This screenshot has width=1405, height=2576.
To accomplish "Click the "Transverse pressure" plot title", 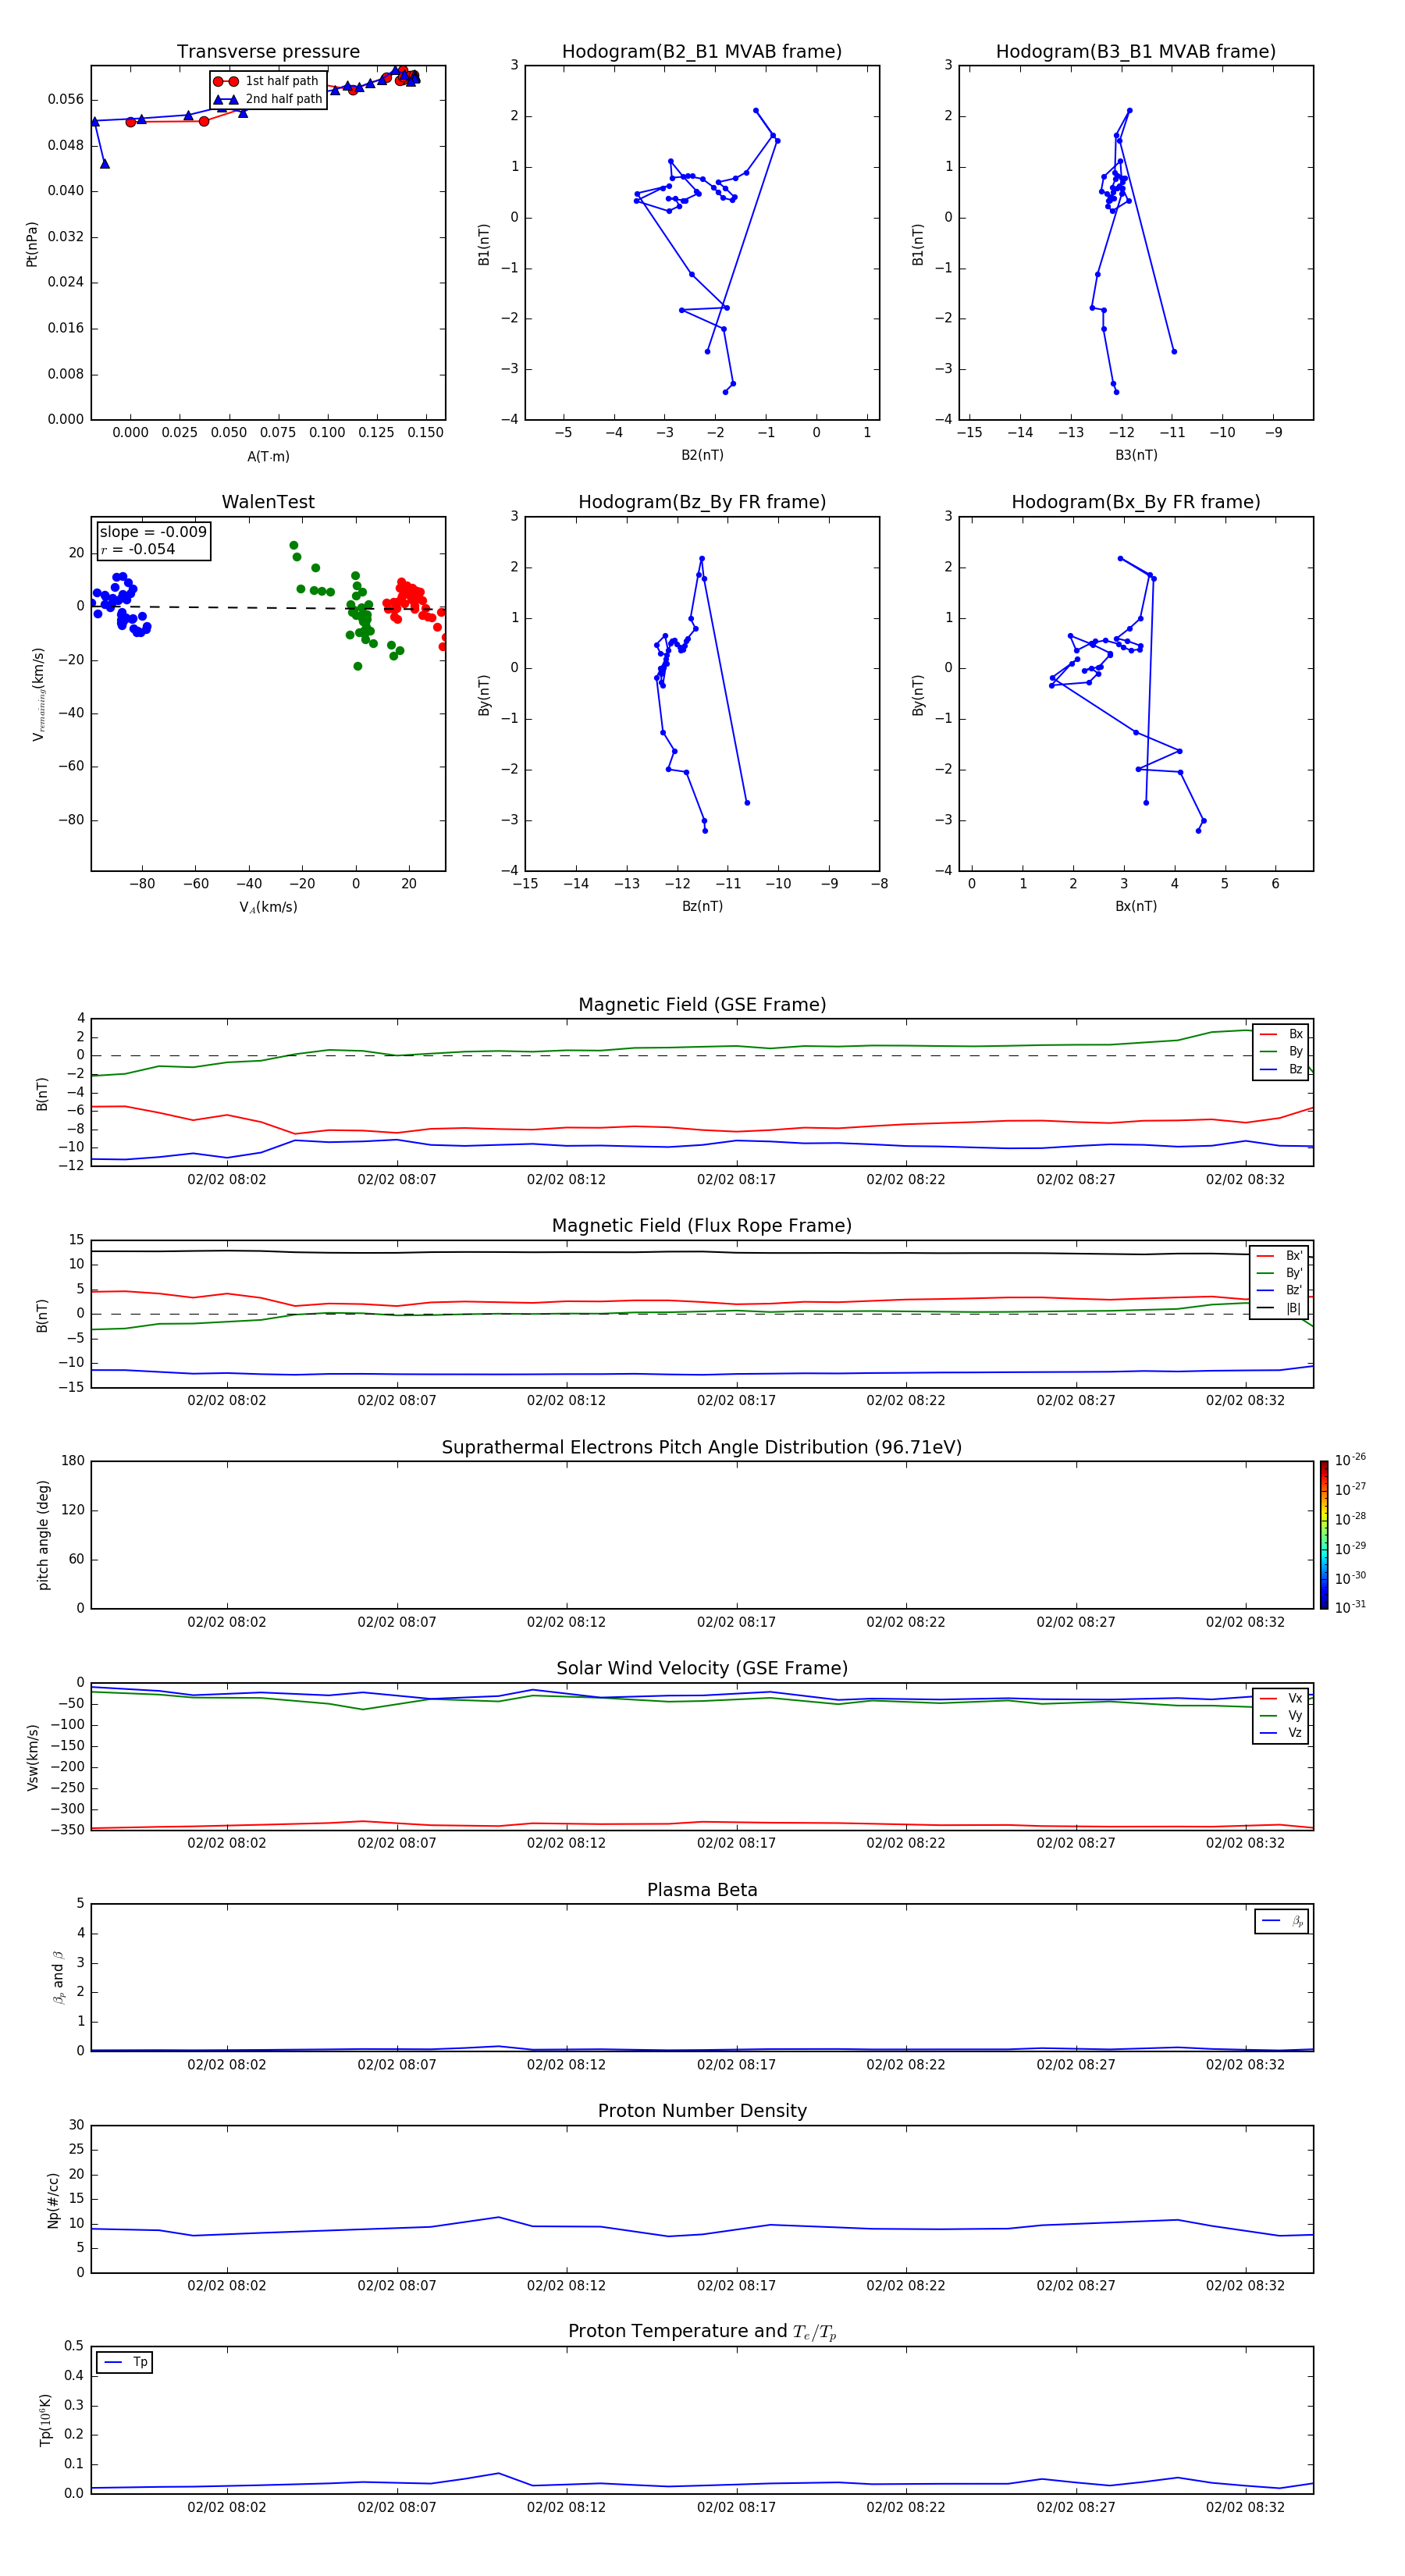I will pos(268,51).
